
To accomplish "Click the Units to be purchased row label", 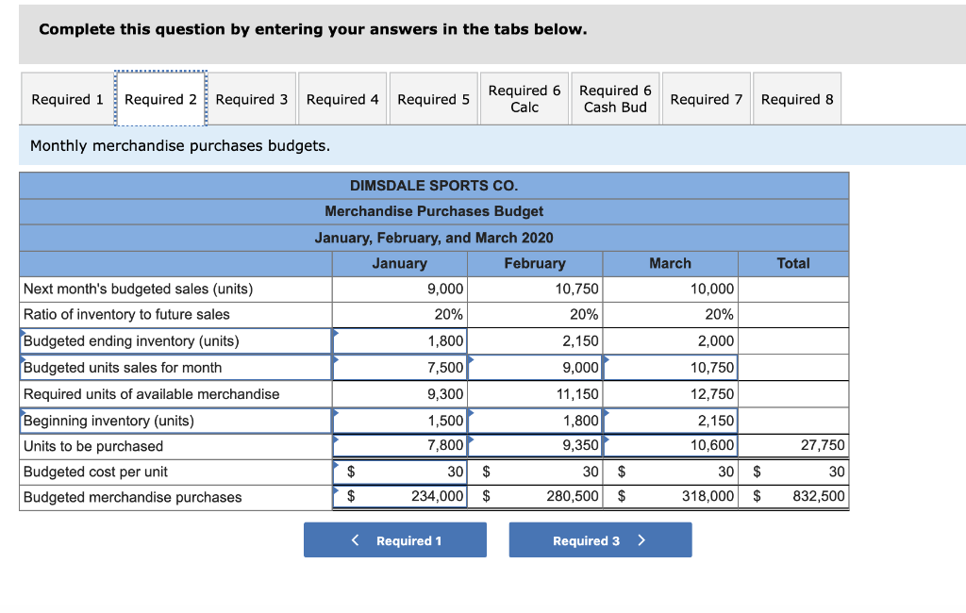I will point(93,446).
